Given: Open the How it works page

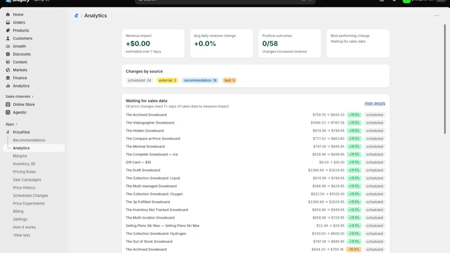Looking at the screenshot, I should point(24,227).
